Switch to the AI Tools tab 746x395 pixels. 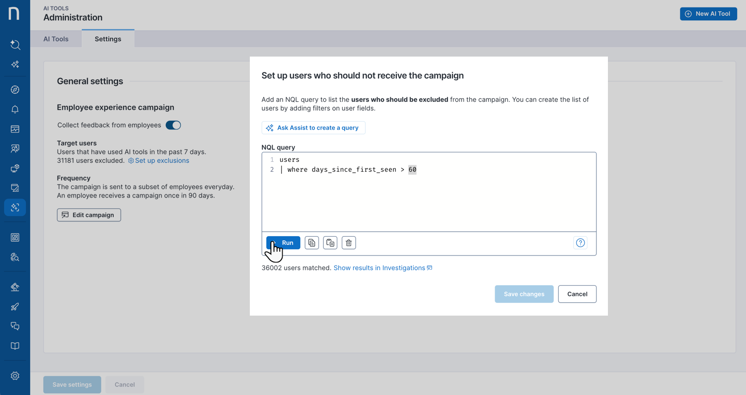(56, 39)
